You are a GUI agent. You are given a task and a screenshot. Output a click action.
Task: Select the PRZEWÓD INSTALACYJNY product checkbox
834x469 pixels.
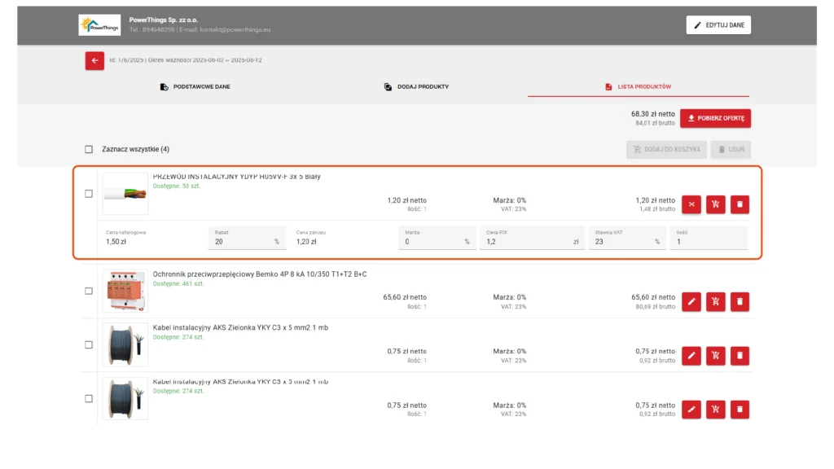(89, 194)
